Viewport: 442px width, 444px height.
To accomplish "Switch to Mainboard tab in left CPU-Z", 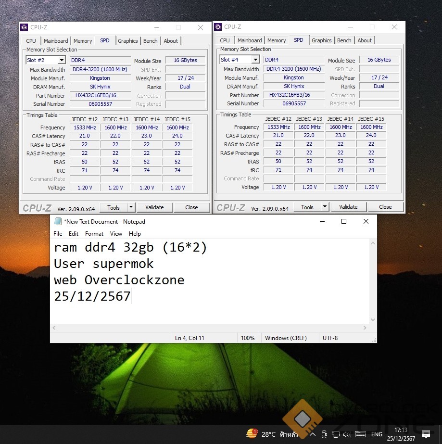I will tap(56, 41).
